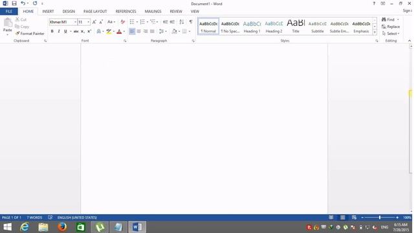Screen dimensions: 414x233
Task: Toggle bold formatting
Action: 52,32
